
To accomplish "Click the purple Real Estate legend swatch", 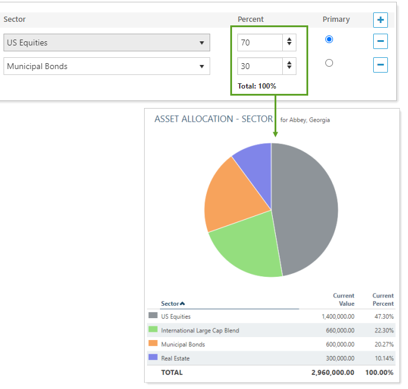I will 153,358.
